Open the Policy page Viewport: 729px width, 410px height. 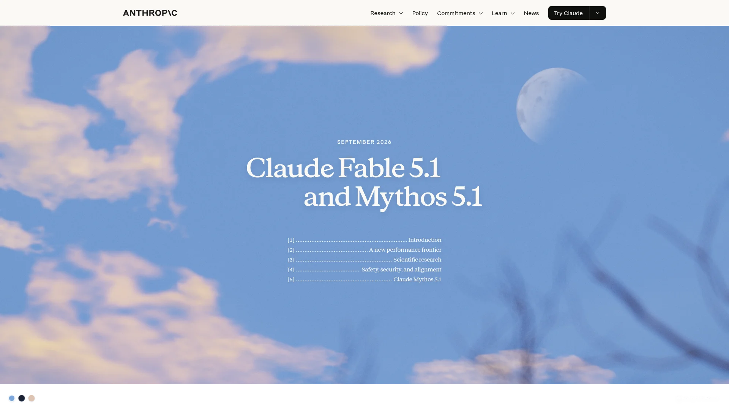(x=420, y=13)
